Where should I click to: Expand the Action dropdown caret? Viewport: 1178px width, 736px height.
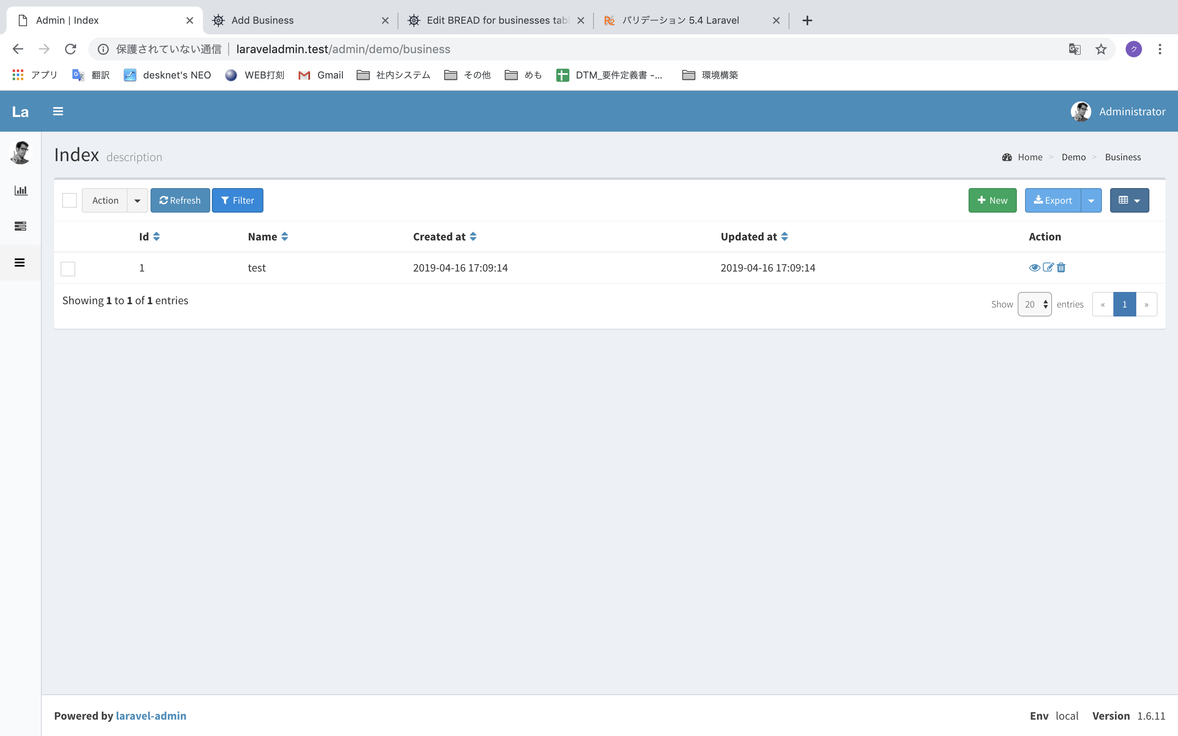point(137,200)
